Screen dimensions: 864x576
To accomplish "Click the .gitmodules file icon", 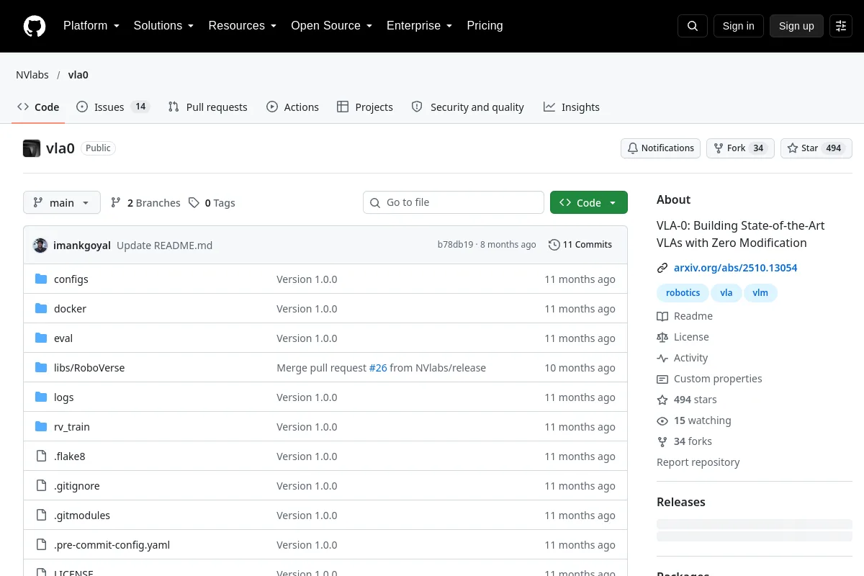I will coord(41,516).
